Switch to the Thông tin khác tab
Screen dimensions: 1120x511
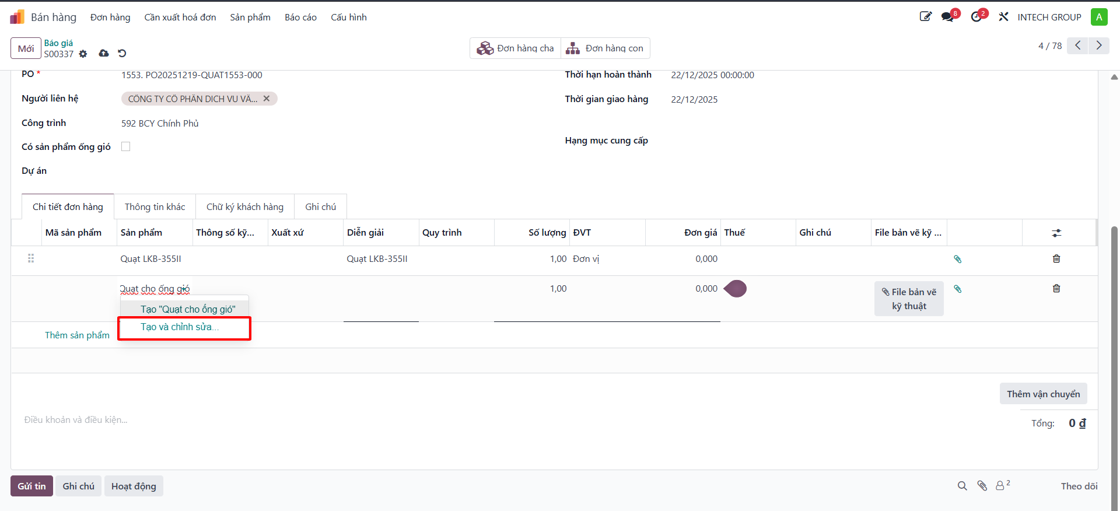pos(155,206)
